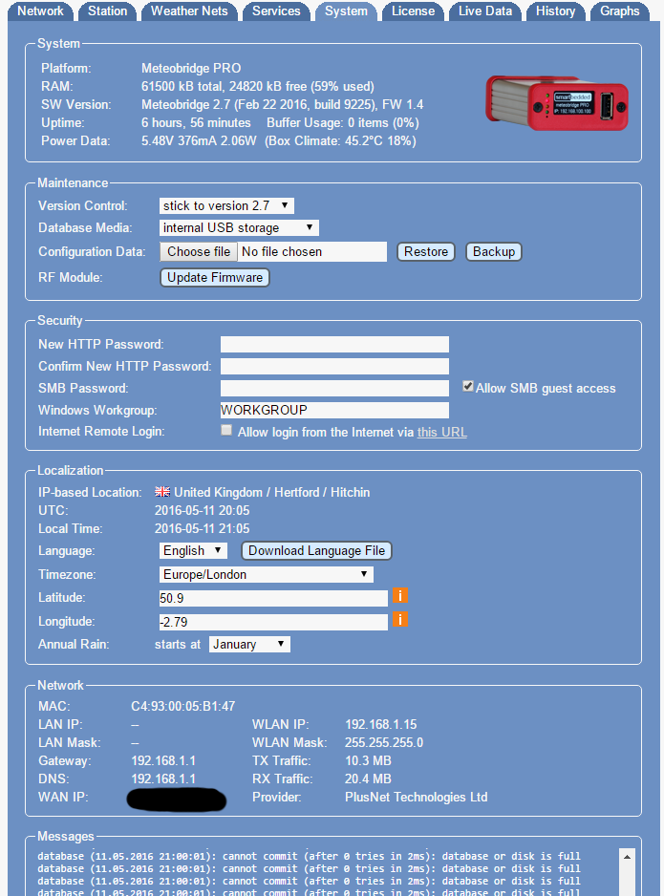The image size is (664, 896).
Task: Click the WLAN Mask value 255.255.255.0
Action: point(383,743)
